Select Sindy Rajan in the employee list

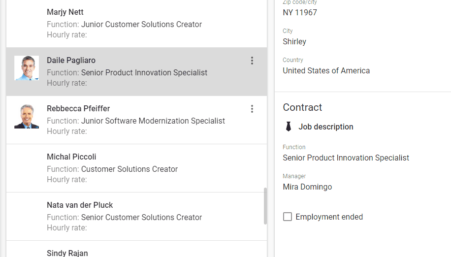tap(136, 249)
